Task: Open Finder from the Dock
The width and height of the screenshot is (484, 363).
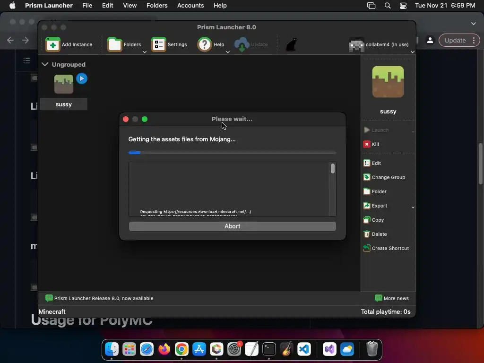Action: pos(112,349)
